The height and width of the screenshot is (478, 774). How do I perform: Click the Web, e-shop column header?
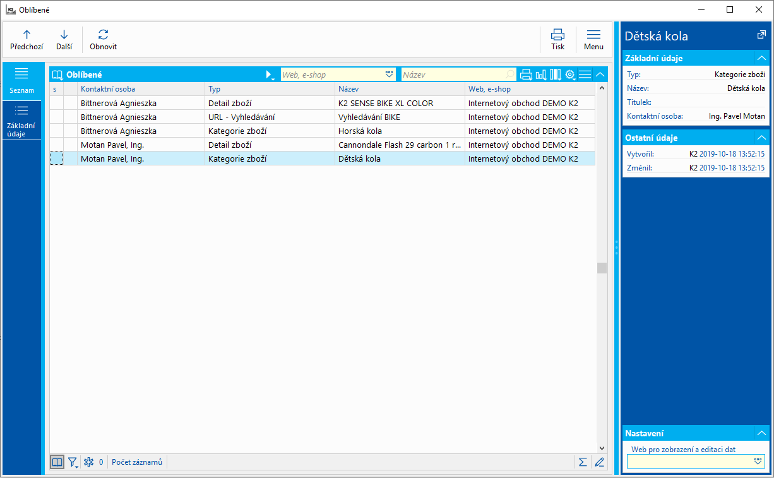[x=529, y=89]
